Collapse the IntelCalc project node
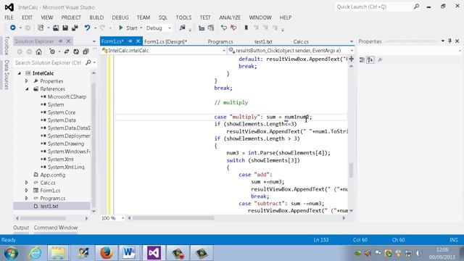The height and width of the screenshot is (261, 464). click(x=20, y=73)
